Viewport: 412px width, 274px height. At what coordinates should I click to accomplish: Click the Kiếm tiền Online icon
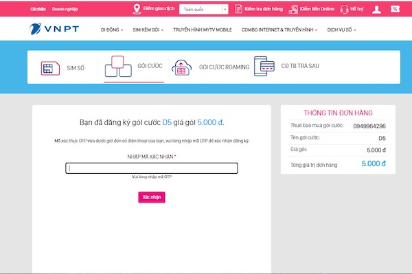293,9
